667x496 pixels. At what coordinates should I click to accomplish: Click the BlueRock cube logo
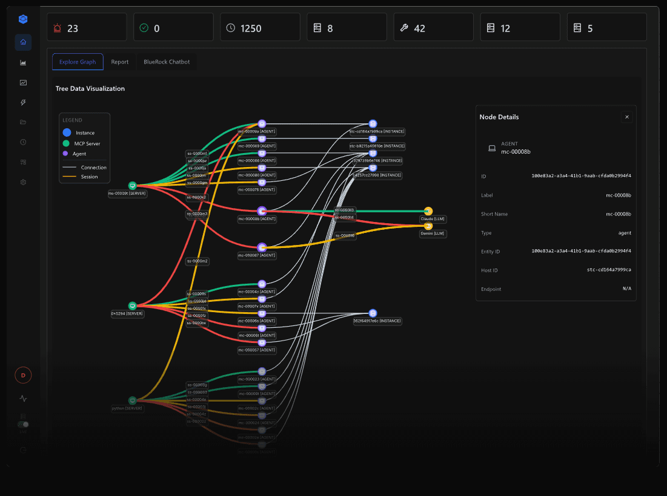click(x=24, y=19)
